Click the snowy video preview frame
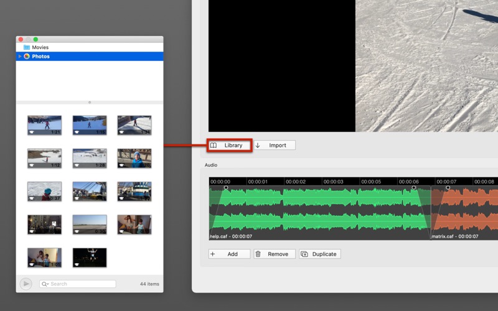 point(426,66)
